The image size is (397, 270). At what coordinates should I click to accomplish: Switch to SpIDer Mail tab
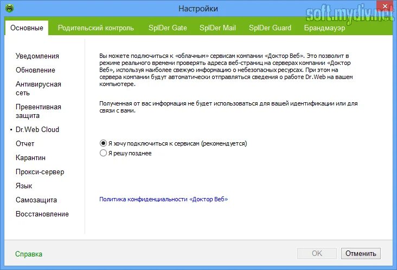[x=217, y=28]
